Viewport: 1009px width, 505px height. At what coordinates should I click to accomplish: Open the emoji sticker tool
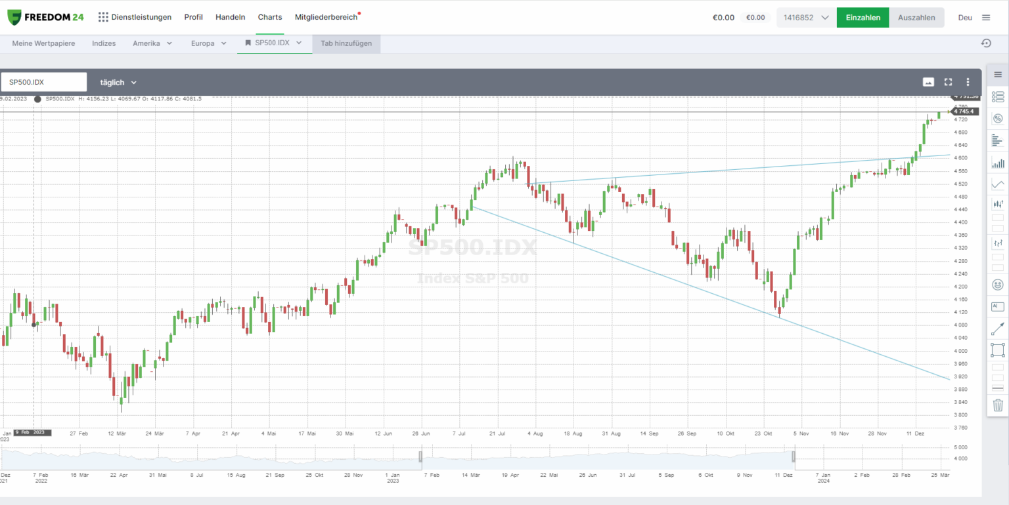pos(998,285)
